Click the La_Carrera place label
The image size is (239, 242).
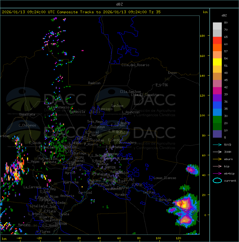coord(32,187)
